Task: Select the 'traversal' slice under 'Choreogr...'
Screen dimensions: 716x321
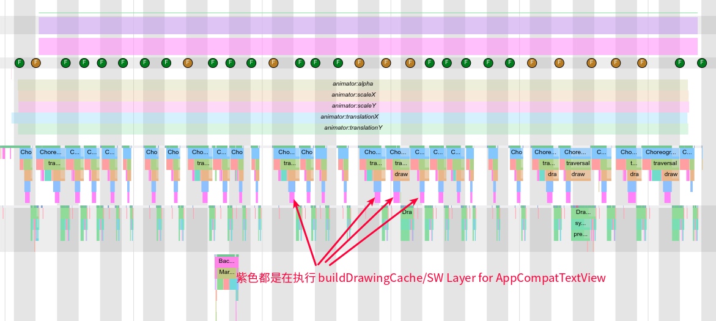Action: (x=665, y=163)
